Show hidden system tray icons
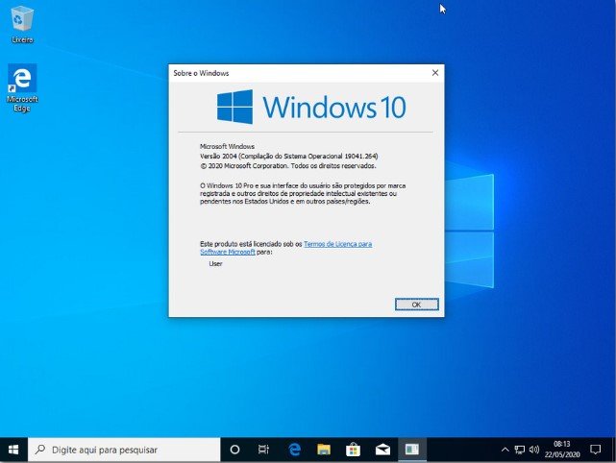Image resolution: width=616 pixels, height=463 pixels. tap(505, 450)
